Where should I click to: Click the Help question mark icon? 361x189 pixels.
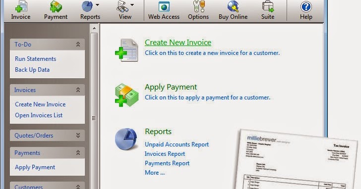pyautogui.click(x=306, y=6)
